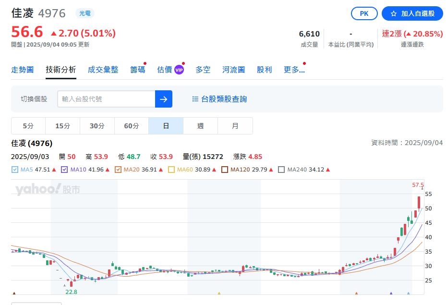The width and height of the screenshot is (447, 305).
Task: Toggle the MA60 moving average visibility
Action: pyautogui.click(x=170, y=169)
